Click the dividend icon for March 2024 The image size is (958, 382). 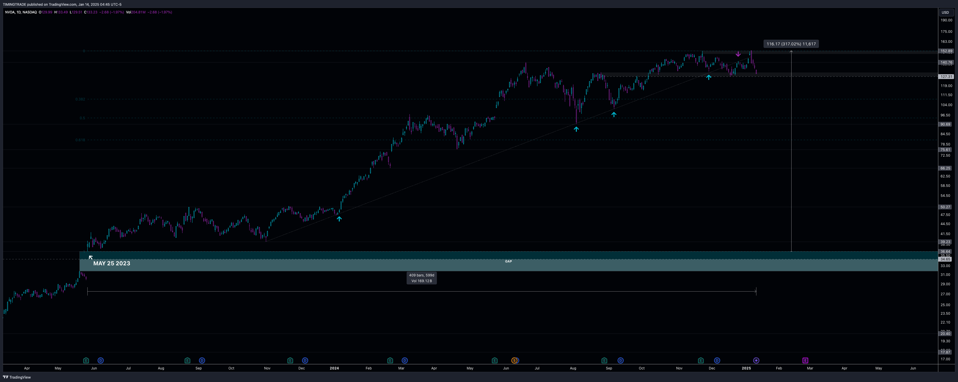tap(405, 360)
